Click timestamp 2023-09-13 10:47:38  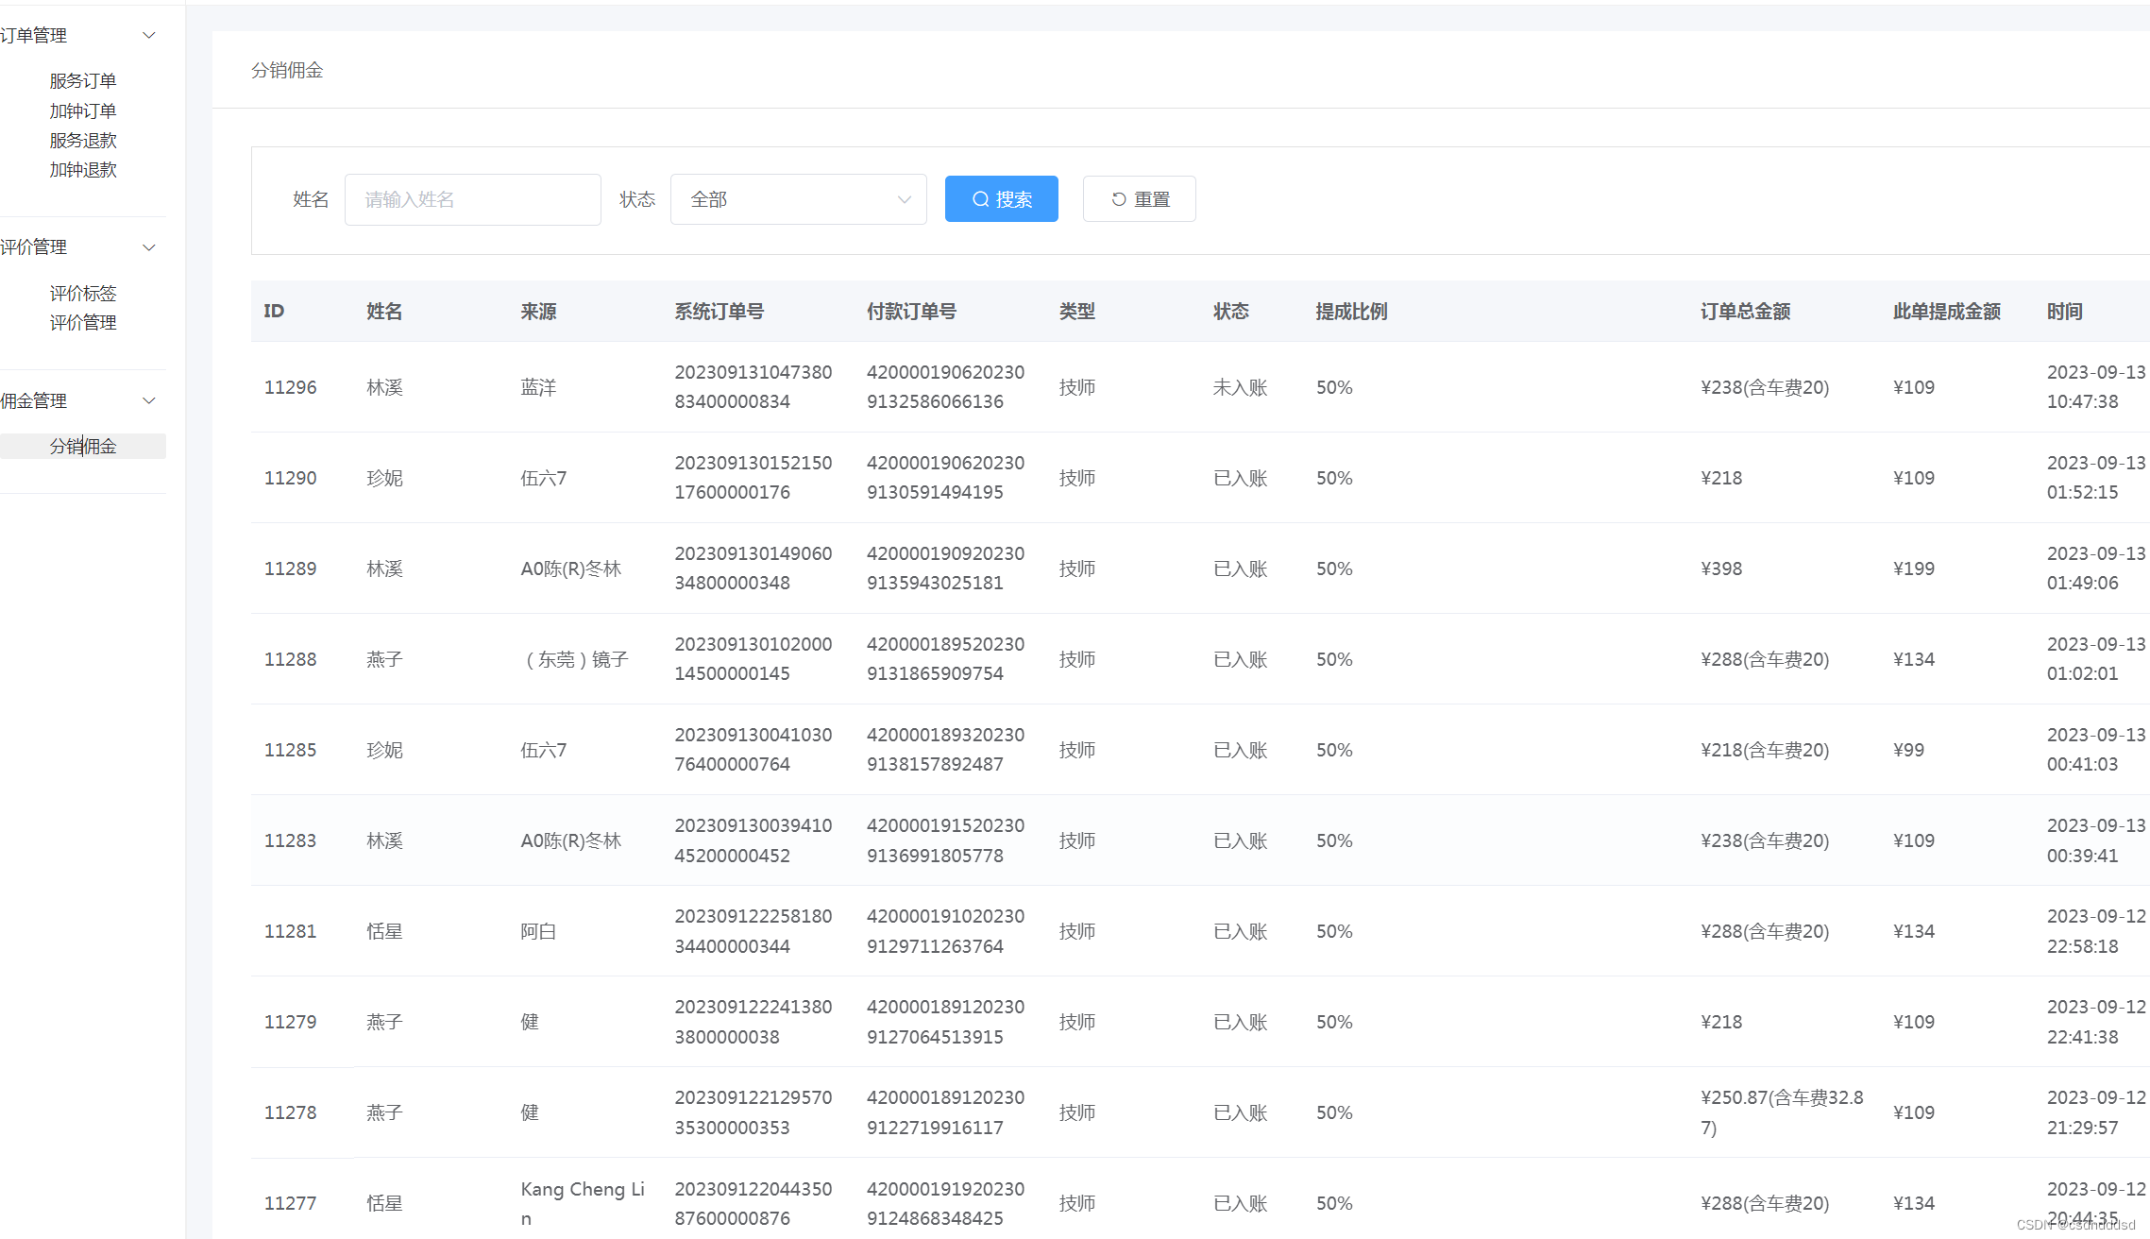click(2096, 386)
